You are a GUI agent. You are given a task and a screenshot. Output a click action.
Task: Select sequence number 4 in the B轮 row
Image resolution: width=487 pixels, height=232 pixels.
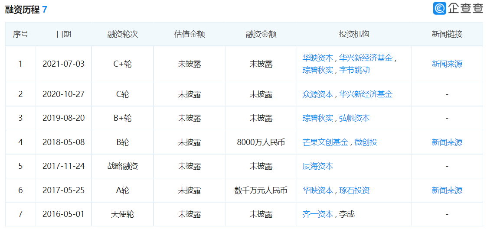tap(20, 142)
